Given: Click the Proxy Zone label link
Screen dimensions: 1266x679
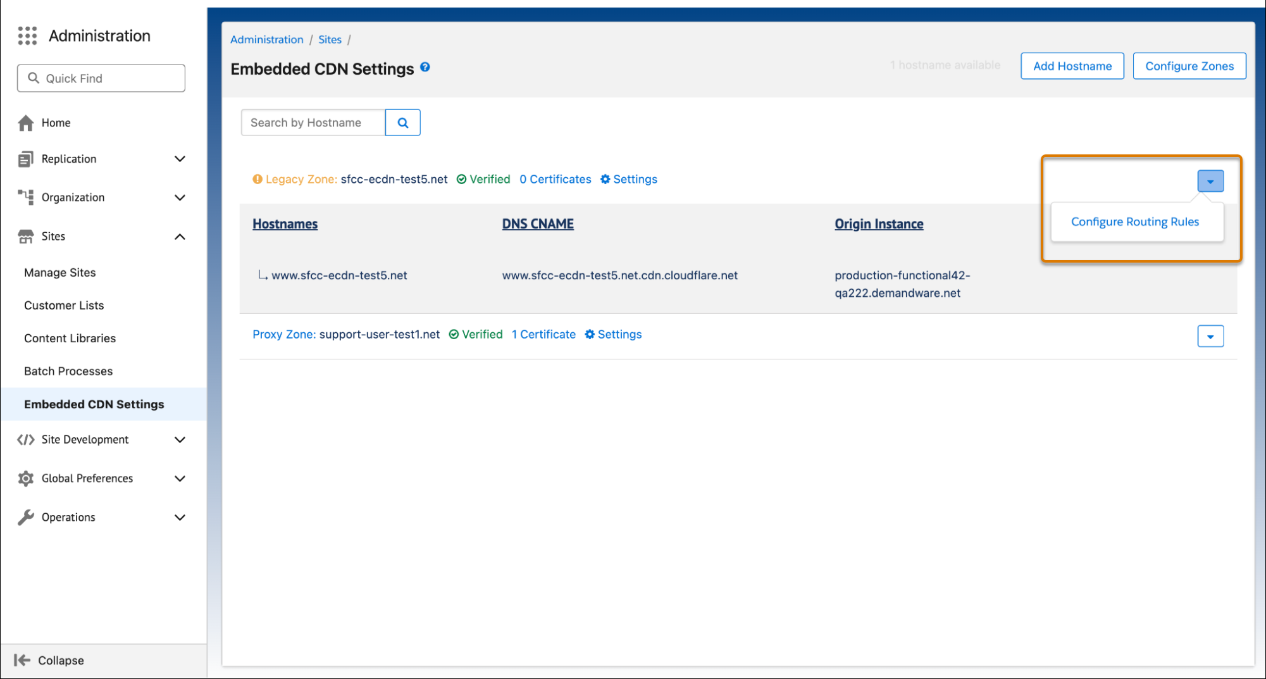Looking at the screenshot, I should tap(284, 334).
